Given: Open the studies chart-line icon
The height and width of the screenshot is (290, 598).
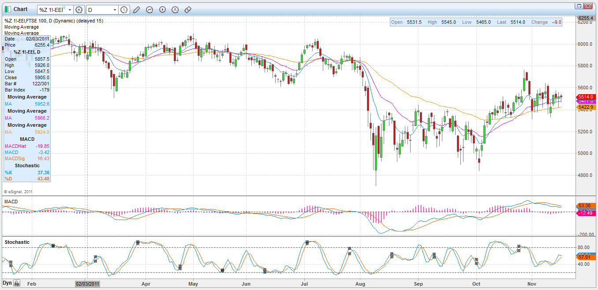Looking at the screenshot, I should pyautogui.click(x=149, y=10).
